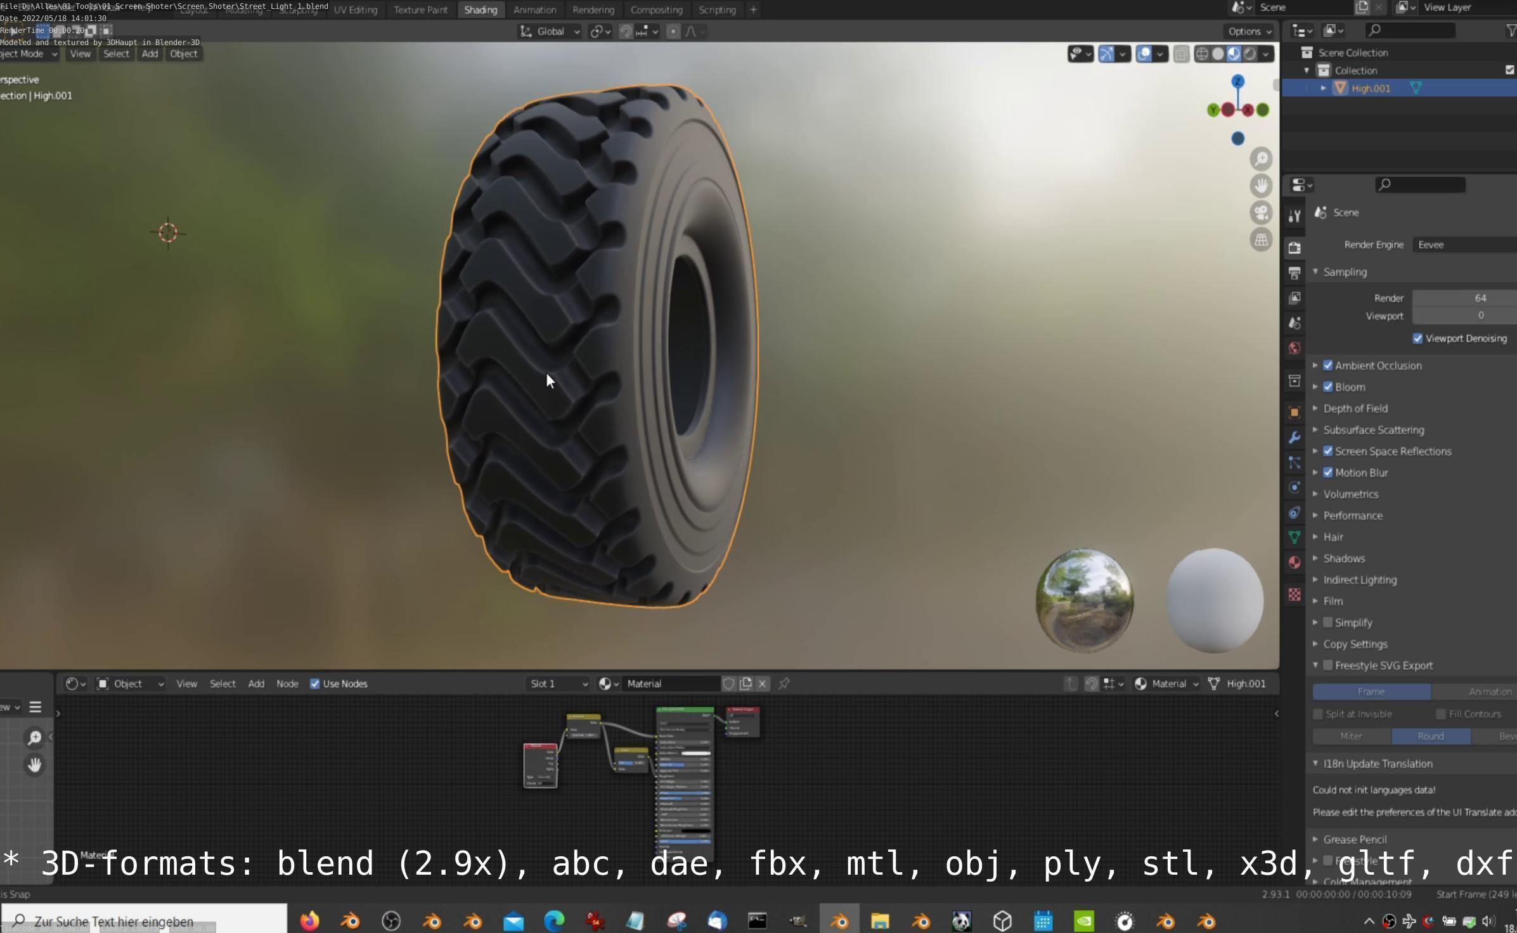Select Round line join button
This screenshot has height=933, width=1517.
[x=1431, y=736]
